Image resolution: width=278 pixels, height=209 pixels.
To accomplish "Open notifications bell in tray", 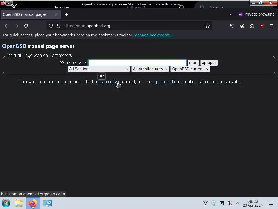I will click(206, 203).
